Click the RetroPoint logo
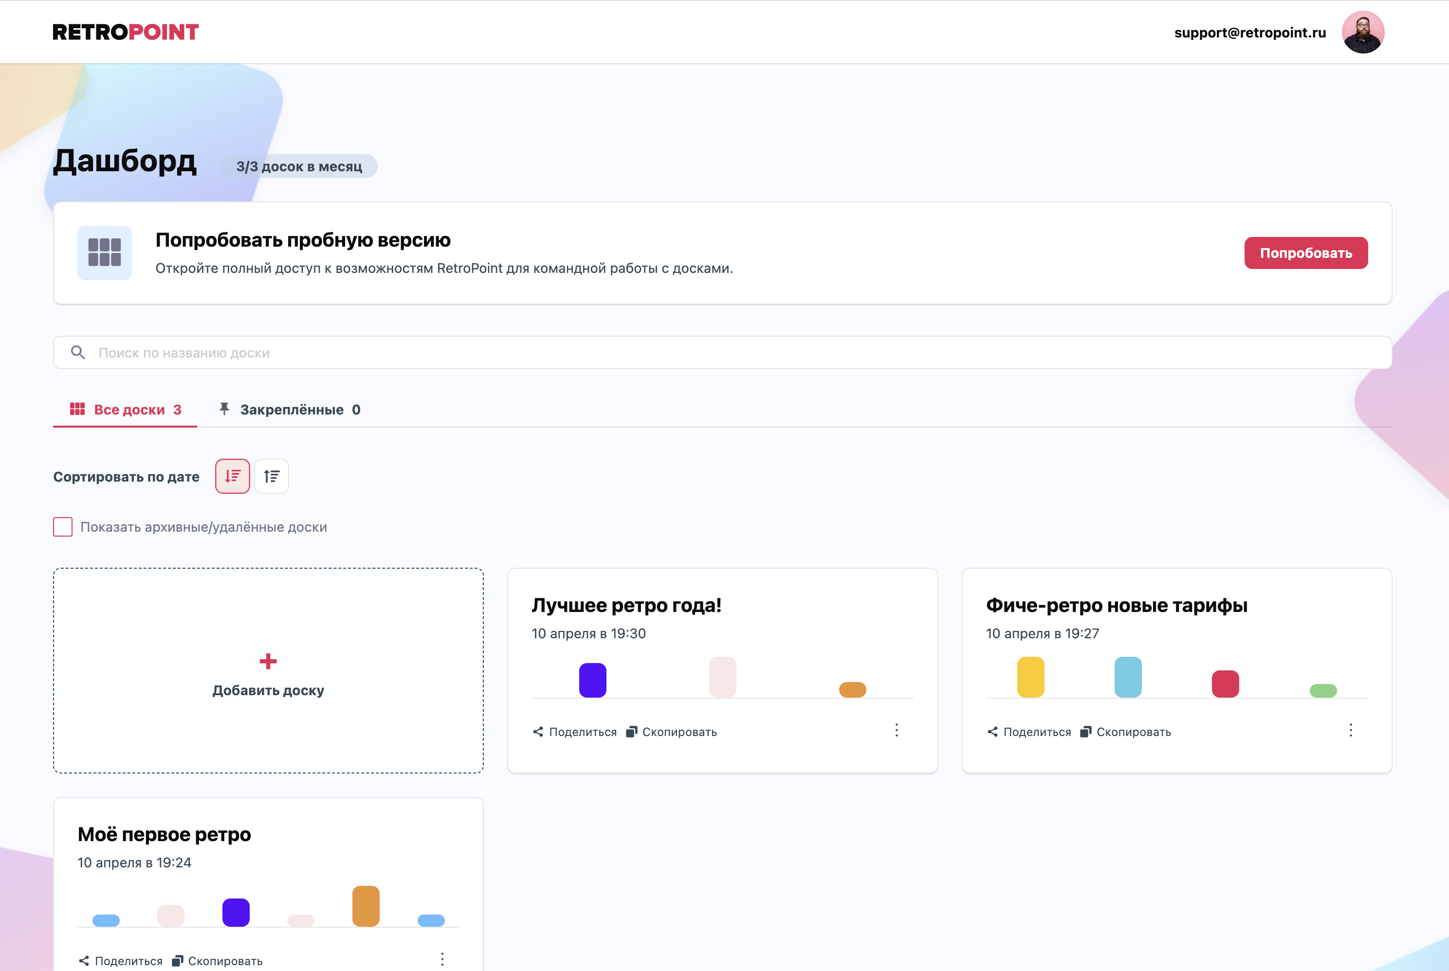The height and width of the screenshot is (971, 1449). [126, 32]
